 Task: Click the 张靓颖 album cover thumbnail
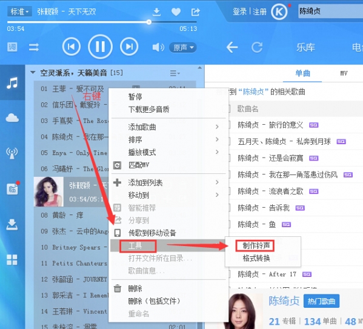click(48, 191)
